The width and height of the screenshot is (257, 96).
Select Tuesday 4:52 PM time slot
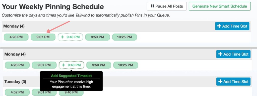[17, 92]
